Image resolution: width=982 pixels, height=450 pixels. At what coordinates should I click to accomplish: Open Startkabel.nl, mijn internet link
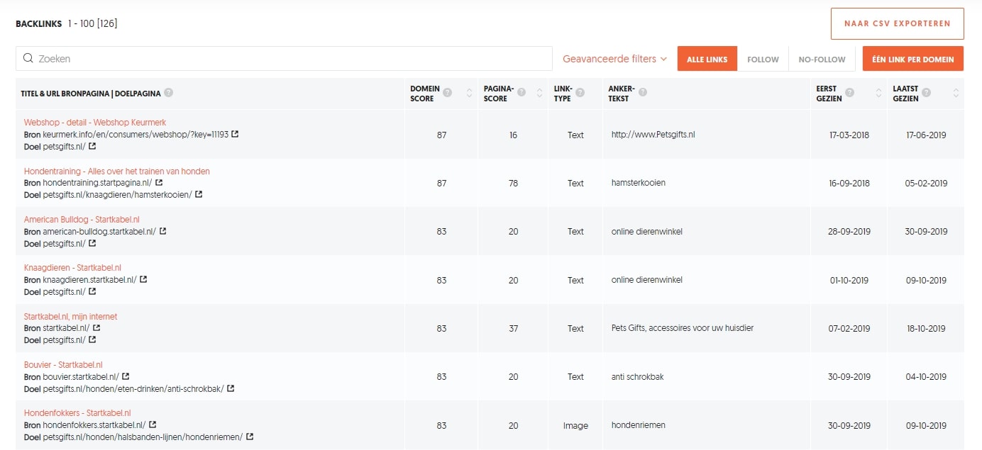tap(71, 316)
